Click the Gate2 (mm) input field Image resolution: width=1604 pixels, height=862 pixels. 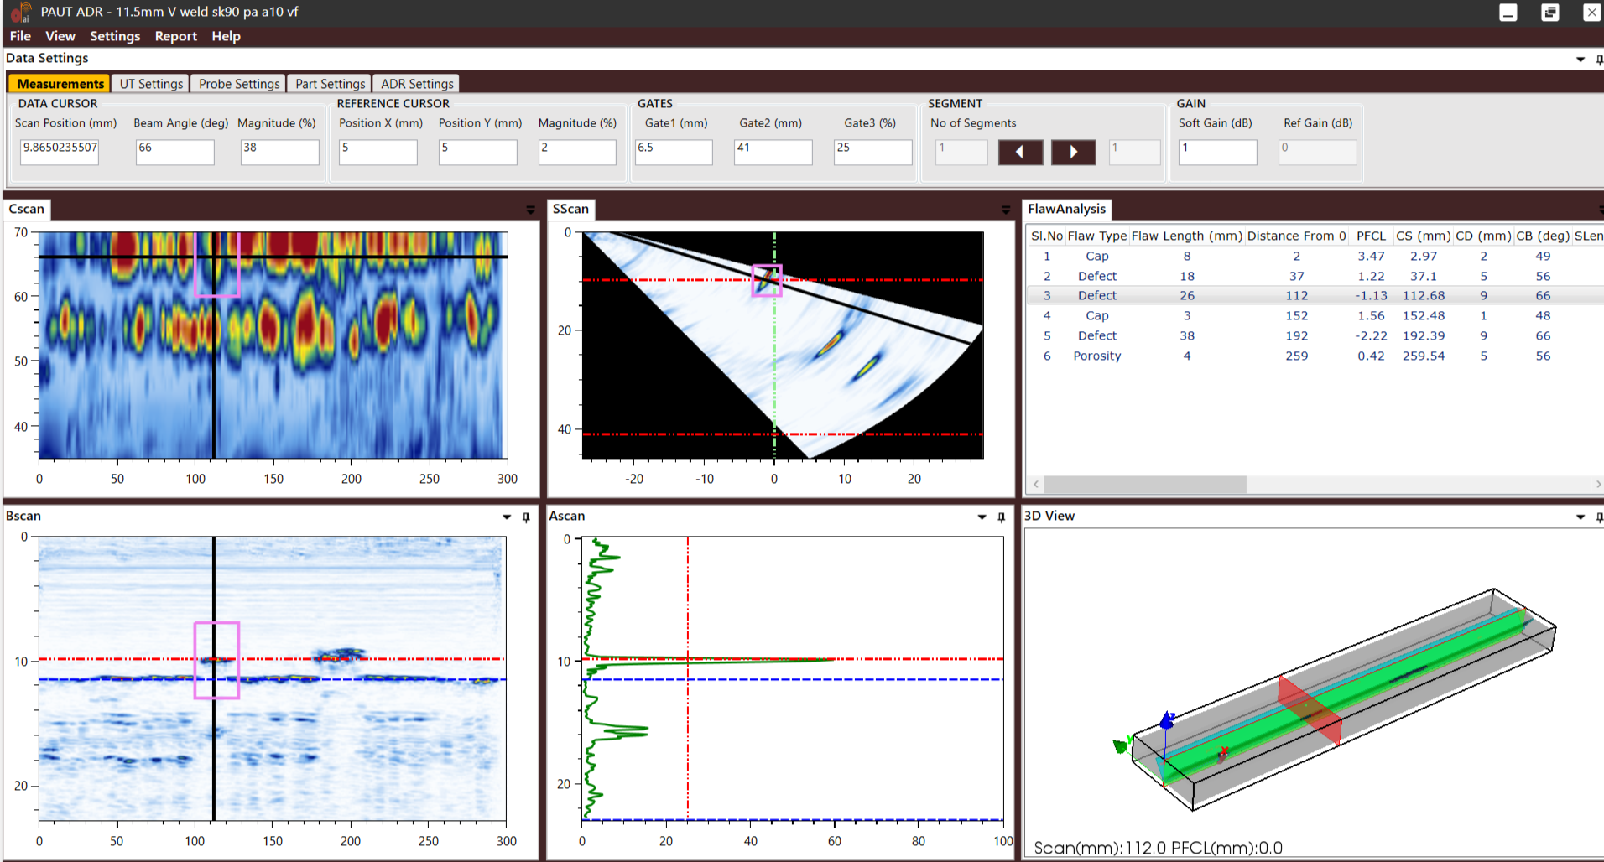tap(773, 152)
